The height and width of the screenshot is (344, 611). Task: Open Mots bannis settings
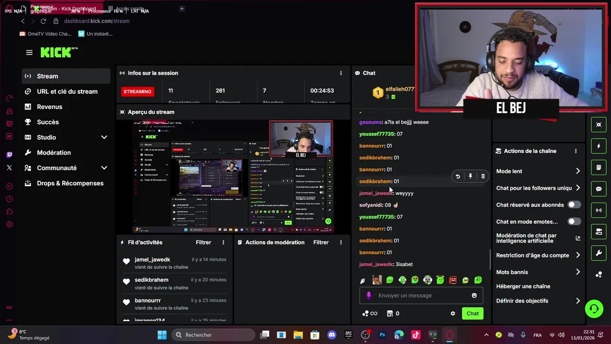point(538,272)
